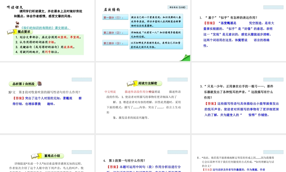This screenshot has width=286, height=172.
Task: Click the stacked books icon beside 品析第2自然段
Action: pyautogui.click(x=39, y=84)
